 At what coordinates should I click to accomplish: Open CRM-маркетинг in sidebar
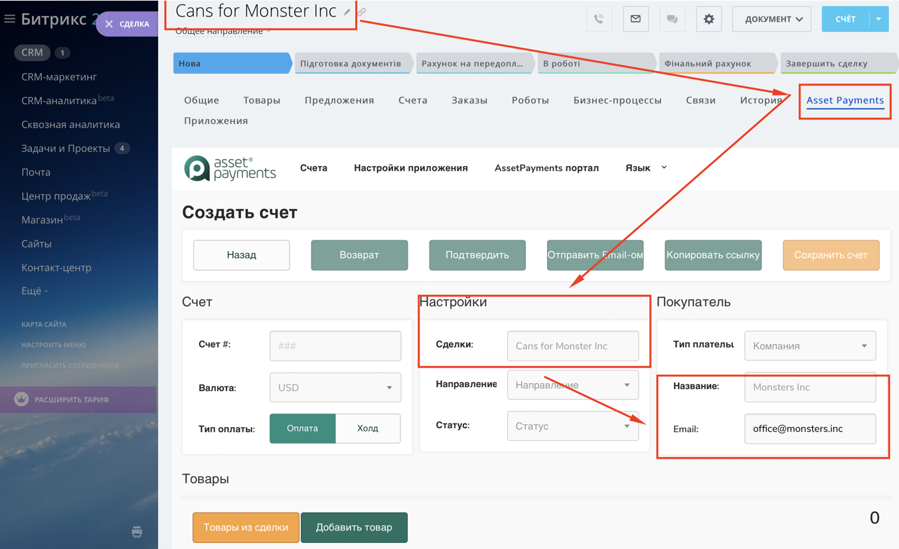click(x=59, y=77)
